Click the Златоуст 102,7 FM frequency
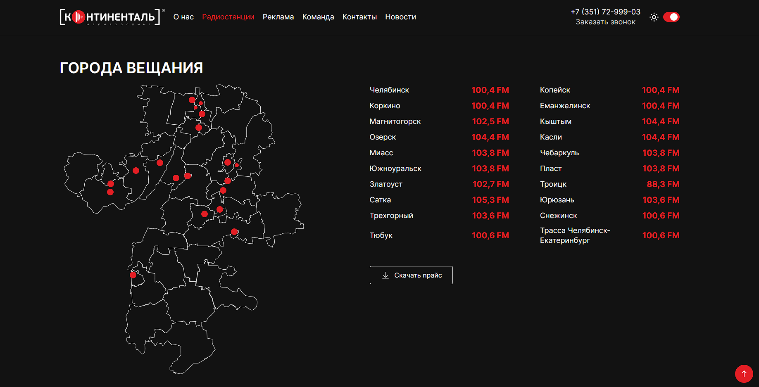This screenshot has width=759, height=387. (x=490, y=184)
